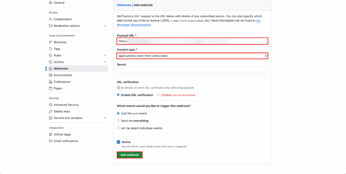Image resolution: width=346 pixels, height=174 pixels.
Task: Follow the Webhooks breadcrumb link
Action: tap(124, 5)
